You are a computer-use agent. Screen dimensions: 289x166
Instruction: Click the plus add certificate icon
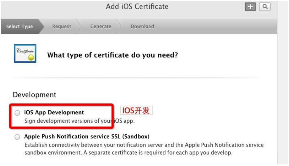click(x=250, y=7)
